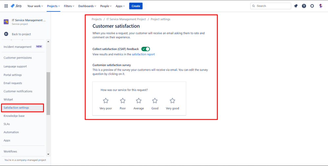Click the 'Customize satisfaction survey' heading
Viewport: 328px width, 166px height.
click(112, 65)
